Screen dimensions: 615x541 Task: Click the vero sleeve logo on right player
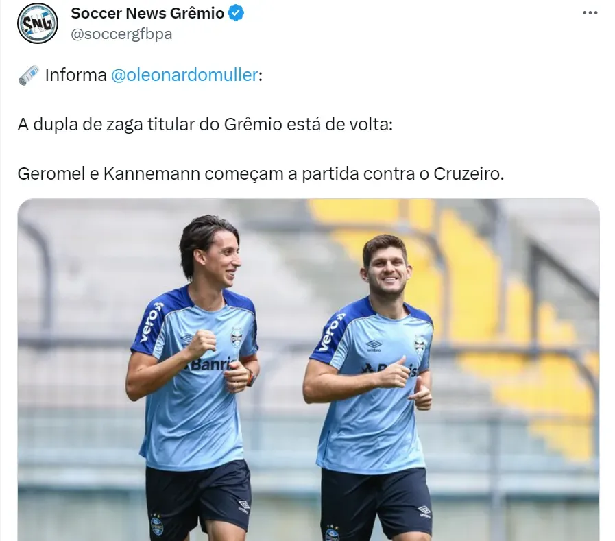pyautogui.click(x=331, y=332)
